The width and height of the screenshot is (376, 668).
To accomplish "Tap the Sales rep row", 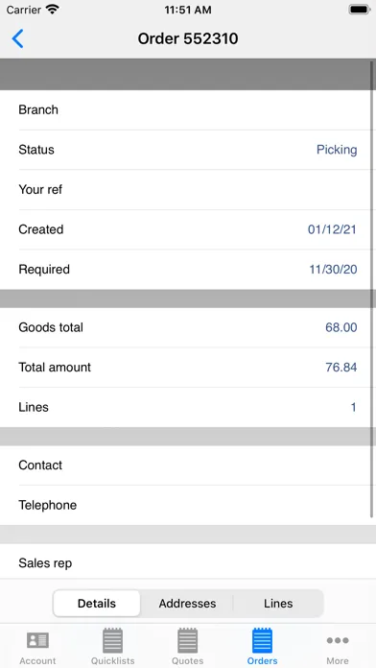I will click(188, 562).
